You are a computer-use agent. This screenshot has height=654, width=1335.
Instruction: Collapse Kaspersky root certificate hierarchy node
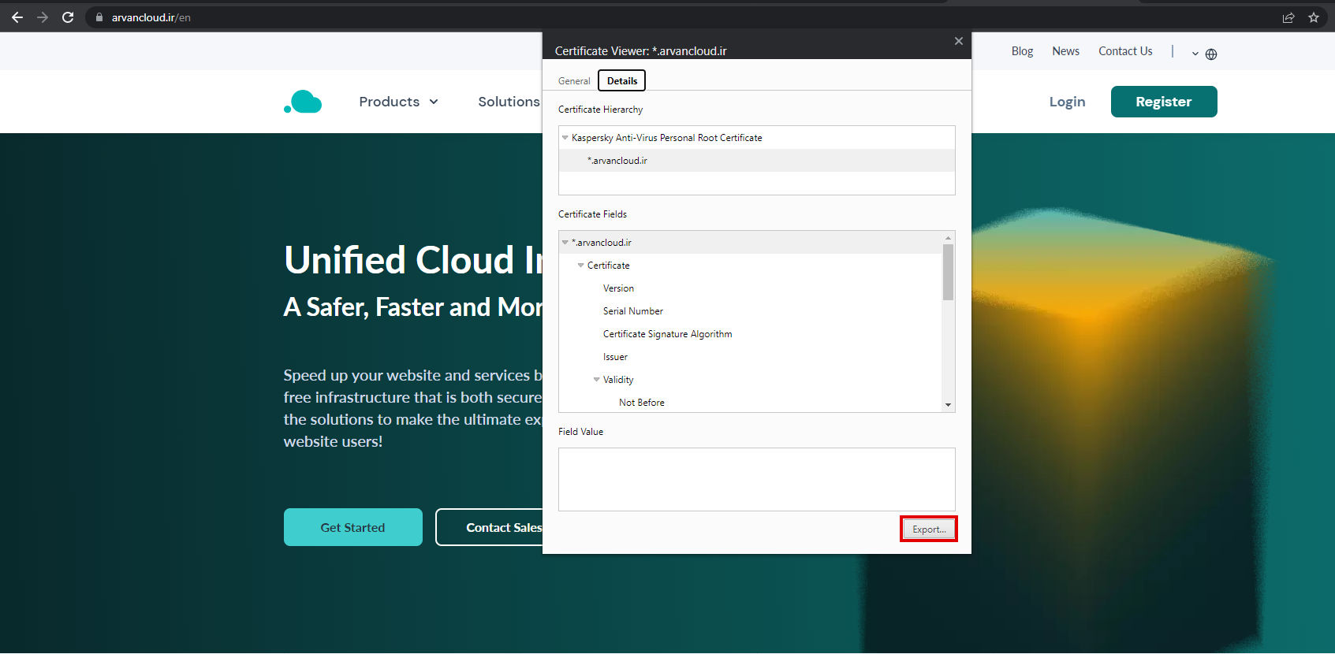point(565,138)
